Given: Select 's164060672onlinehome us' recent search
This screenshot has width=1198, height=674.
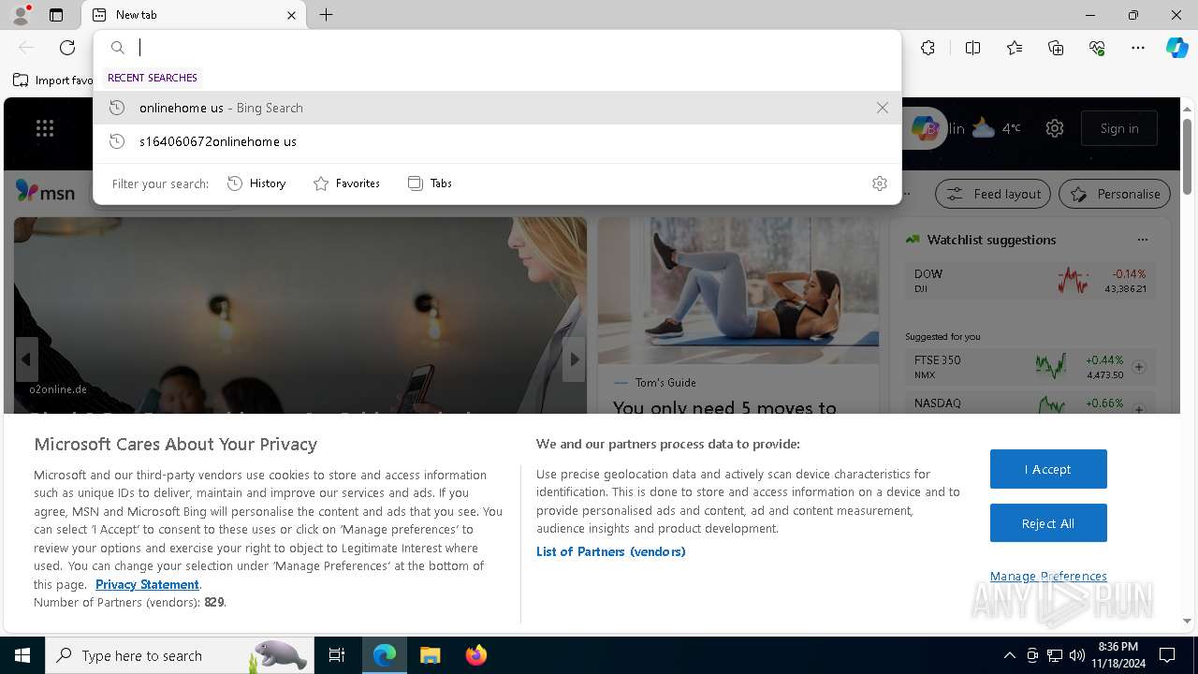Looking at the screenshot, I should (497, 141).
